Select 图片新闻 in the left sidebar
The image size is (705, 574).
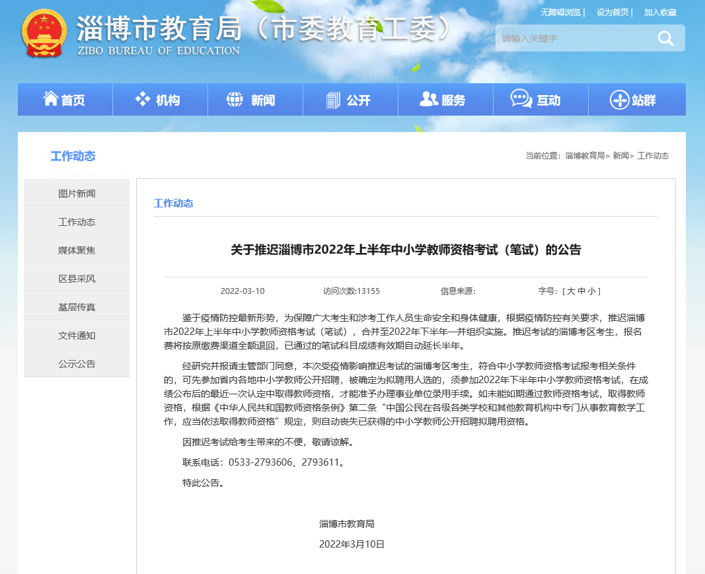(x=77, y=194)
